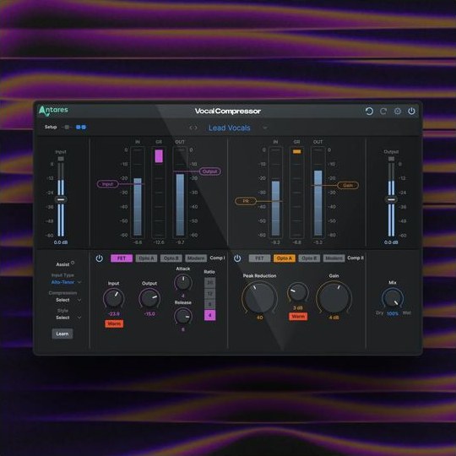Select Opto A mode for Comp I

[146, 258]
